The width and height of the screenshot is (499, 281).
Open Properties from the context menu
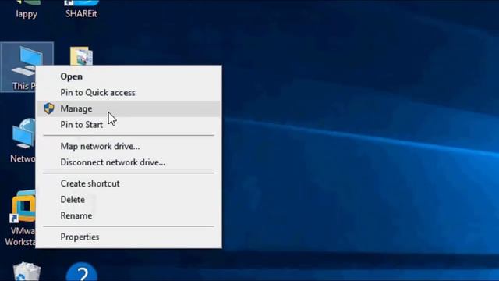coord(129,237)
